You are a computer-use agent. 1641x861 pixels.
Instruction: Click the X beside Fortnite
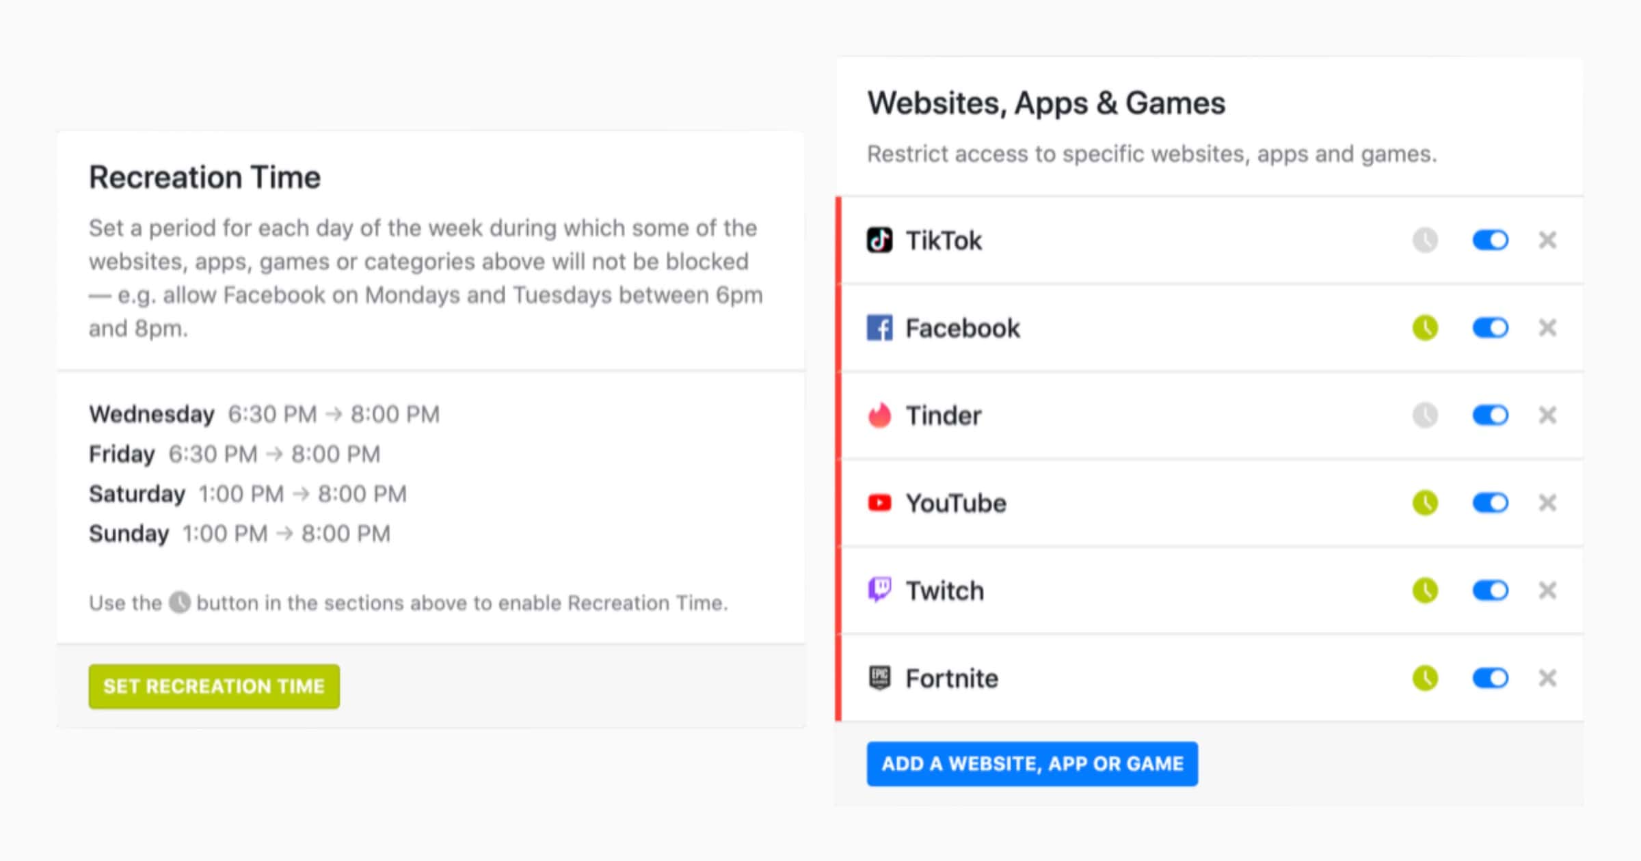tap(1547, 678)
